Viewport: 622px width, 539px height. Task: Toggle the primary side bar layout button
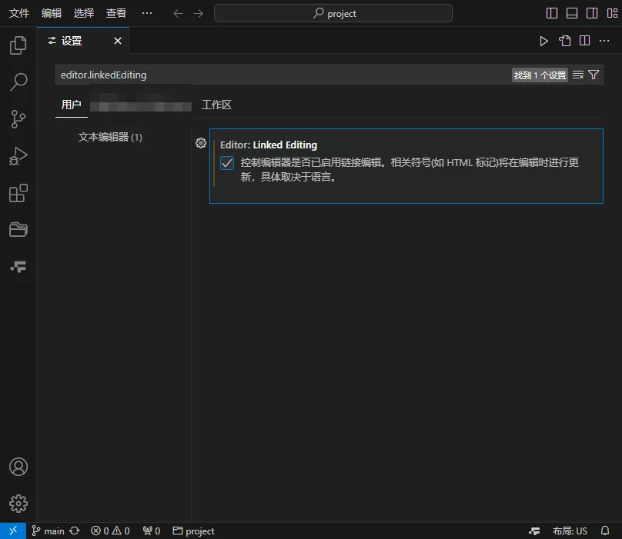tap(552, 13)
